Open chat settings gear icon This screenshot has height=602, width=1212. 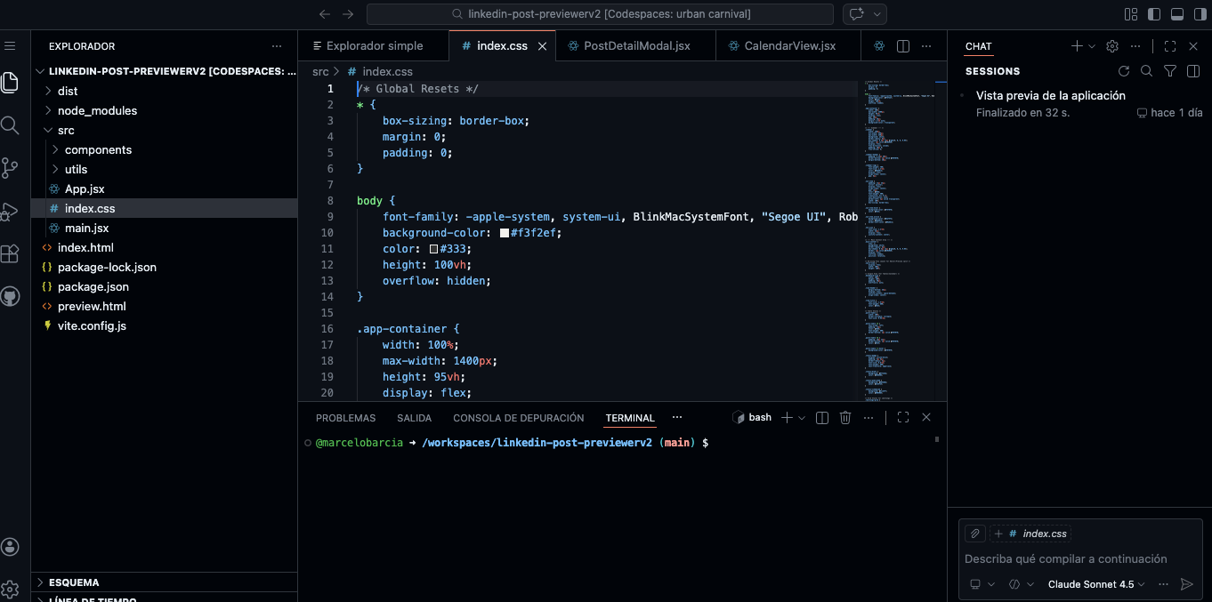pos(1112,46)
